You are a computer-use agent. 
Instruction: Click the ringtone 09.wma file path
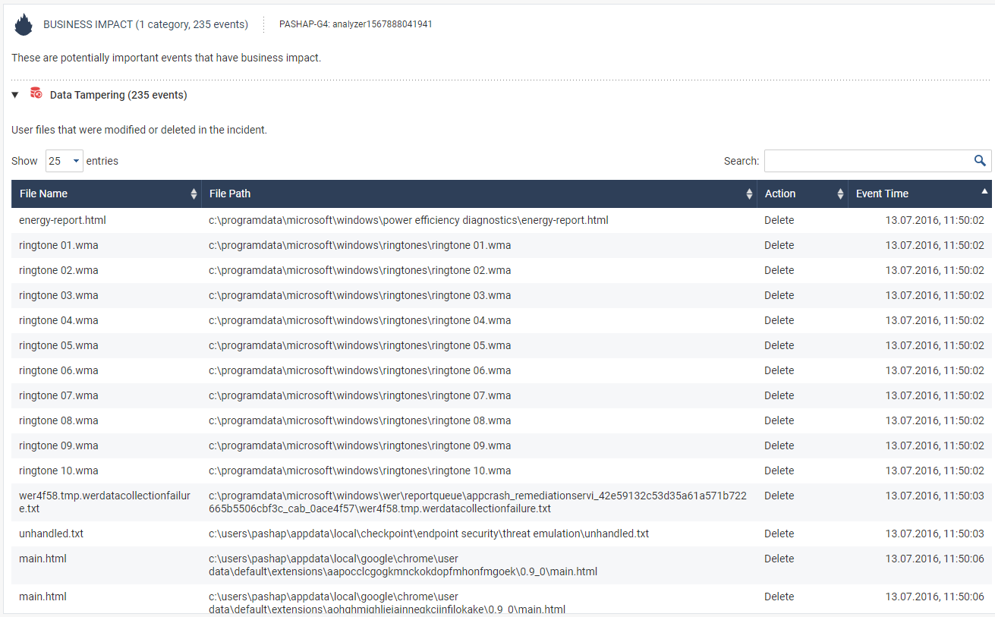[360, 445]
